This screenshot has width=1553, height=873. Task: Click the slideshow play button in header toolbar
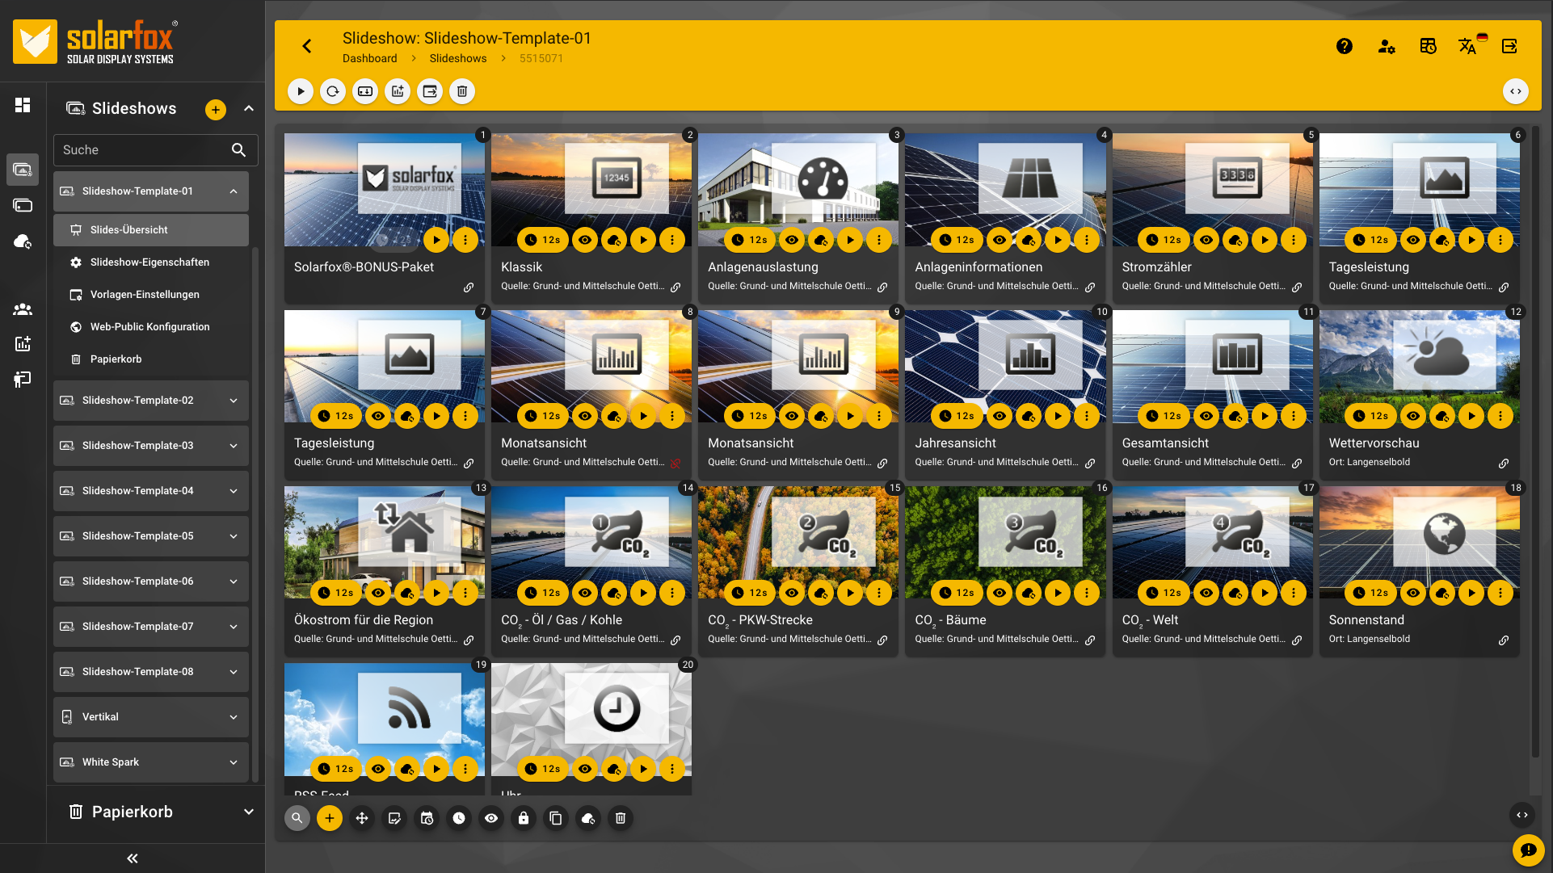tap(301, 91)
